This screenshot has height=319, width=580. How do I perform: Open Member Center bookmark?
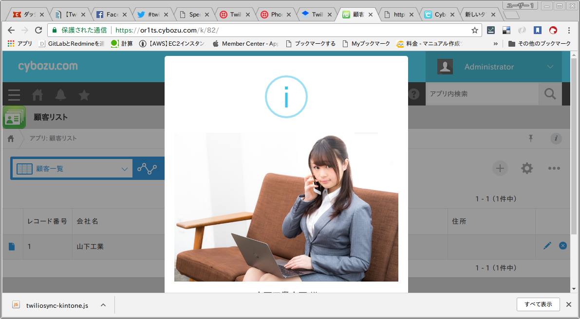pos(245,44)
